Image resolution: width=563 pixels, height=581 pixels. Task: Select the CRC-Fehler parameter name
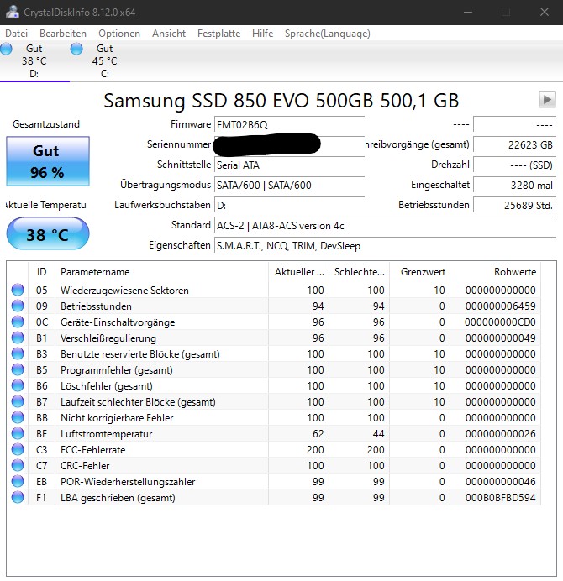coord(85,465)
